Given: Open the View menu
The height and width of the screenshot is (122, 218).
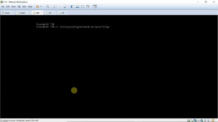Looking at the screenshot, I should point(14,6).
